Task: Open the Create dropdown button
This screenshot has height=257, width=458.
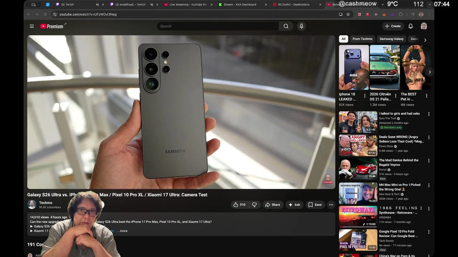Action: [x=393, y=26]
